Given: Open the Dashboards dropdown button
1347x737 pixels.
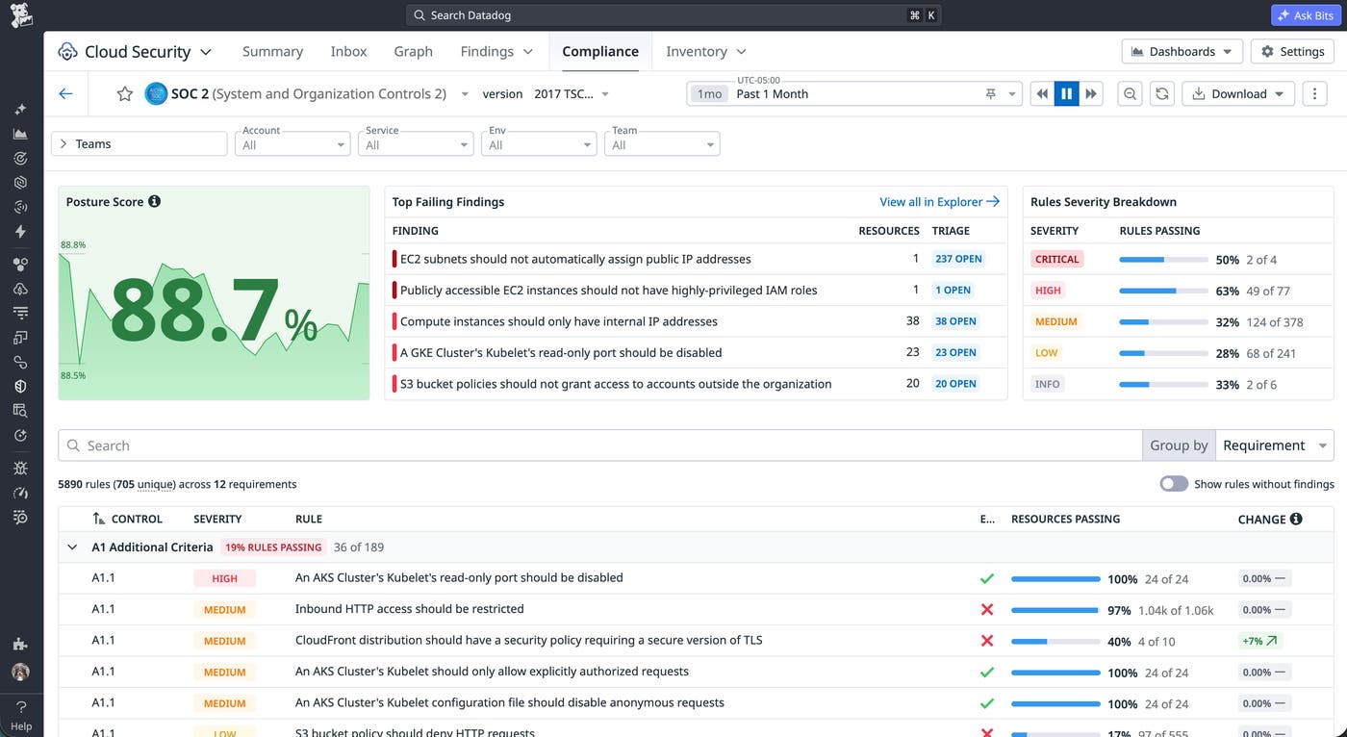Looking at the screenshot, I should (x=1182, y=51).
